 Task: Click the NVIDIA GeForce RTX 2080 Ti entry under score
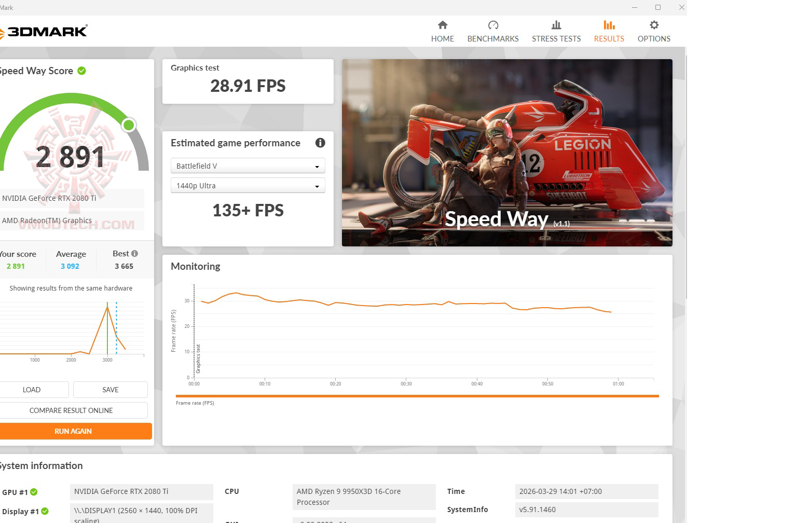[72, 198]
